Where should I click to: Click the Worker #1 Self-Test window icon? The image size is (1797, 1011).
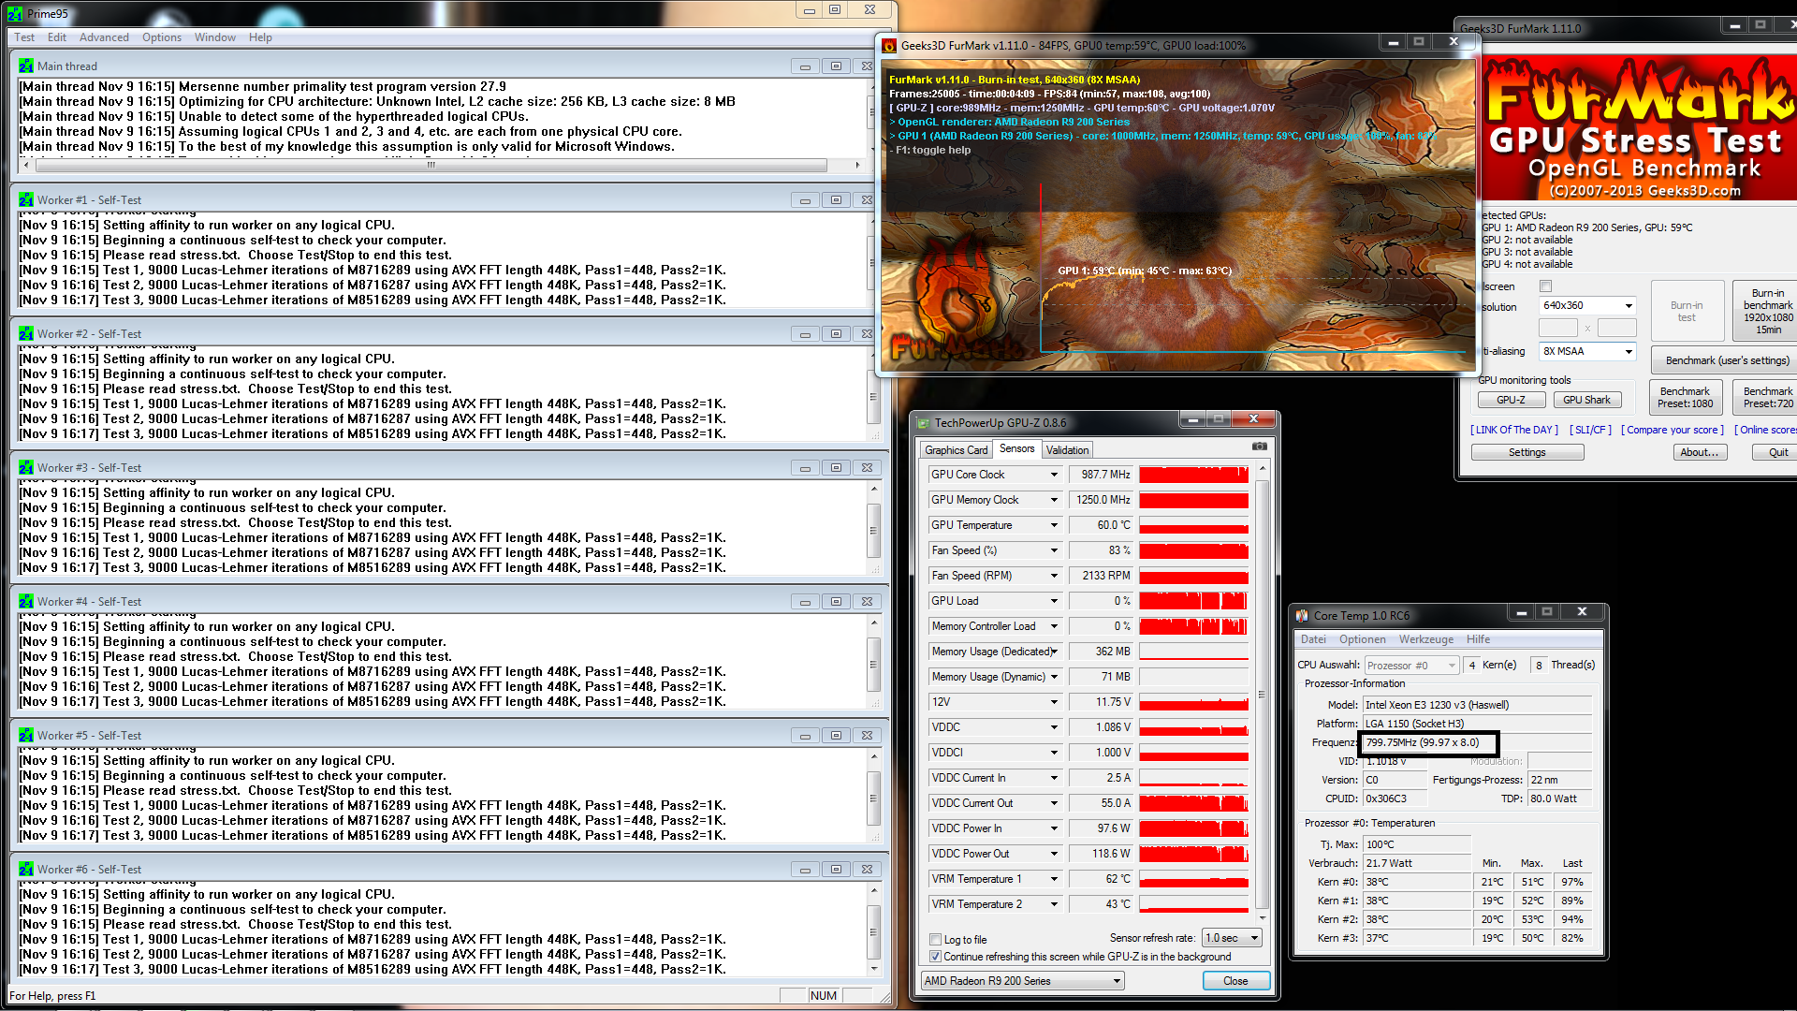click(x=26, y=200)
